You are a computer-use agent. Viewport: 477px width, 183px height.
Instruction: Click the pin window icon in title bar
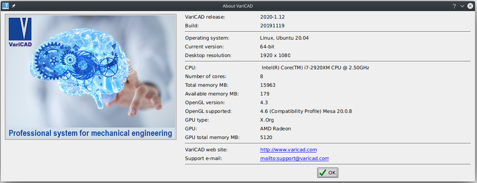[14, 6]
